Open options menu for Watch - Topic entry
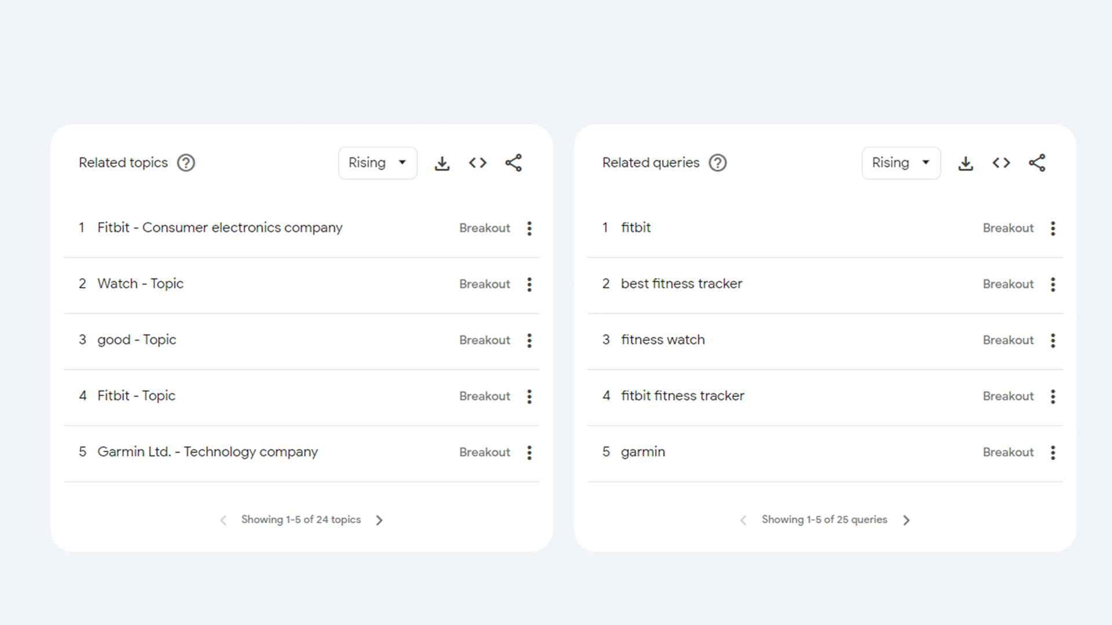The image size is (1112, 625). pos(529,284)
